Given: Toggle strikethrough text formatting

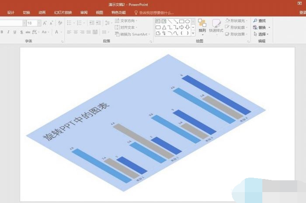Looking at the screenshot, I should 28,32.
